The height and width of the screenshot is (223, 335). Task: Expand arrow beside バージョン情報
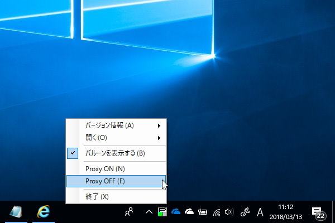pyautogui.click(x=159, y=125)
